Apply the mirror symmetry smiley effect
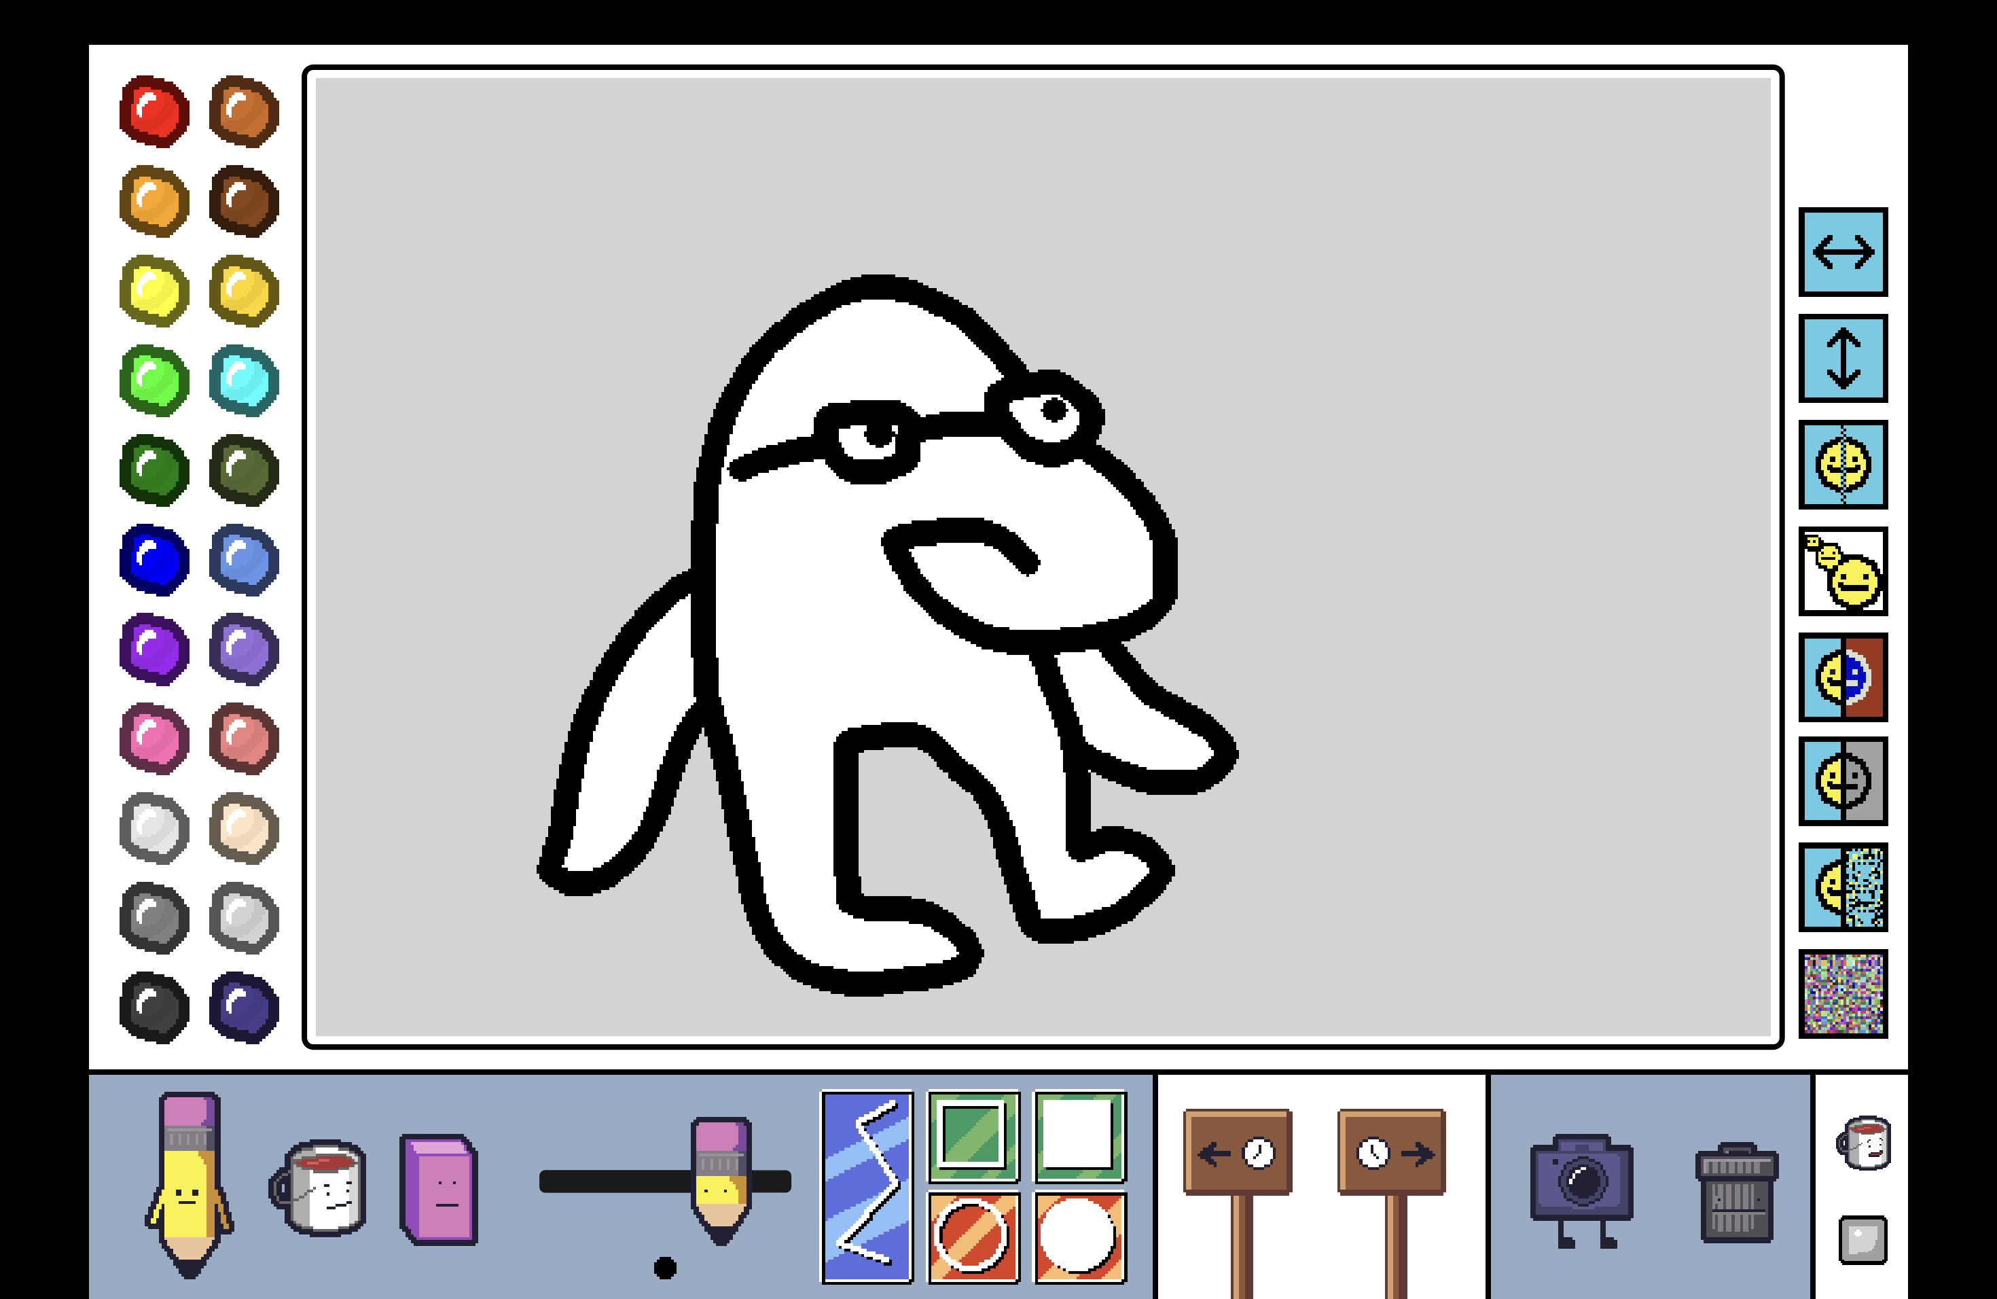 (x=1843, y=464)
